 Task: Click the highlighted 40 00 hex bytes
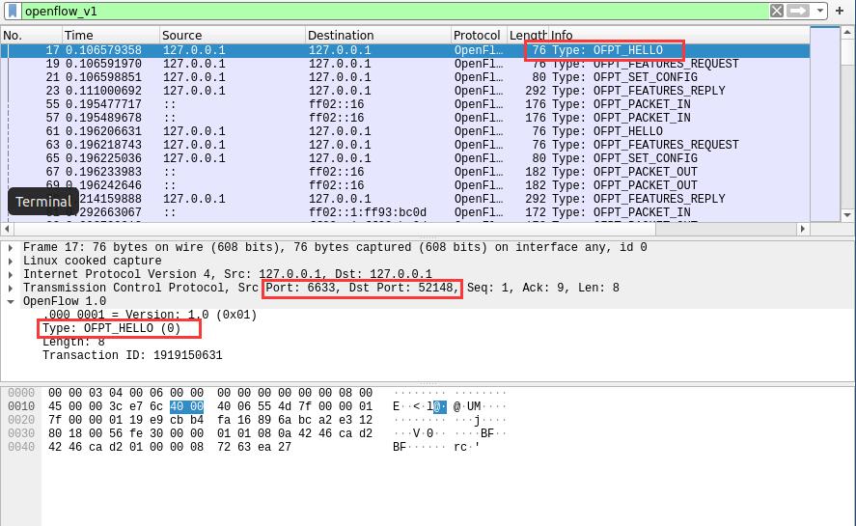[186, 406]
